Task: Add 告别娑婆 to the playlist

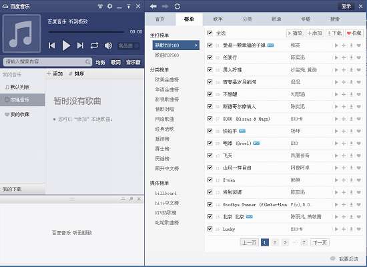Action: click(344, 192)
